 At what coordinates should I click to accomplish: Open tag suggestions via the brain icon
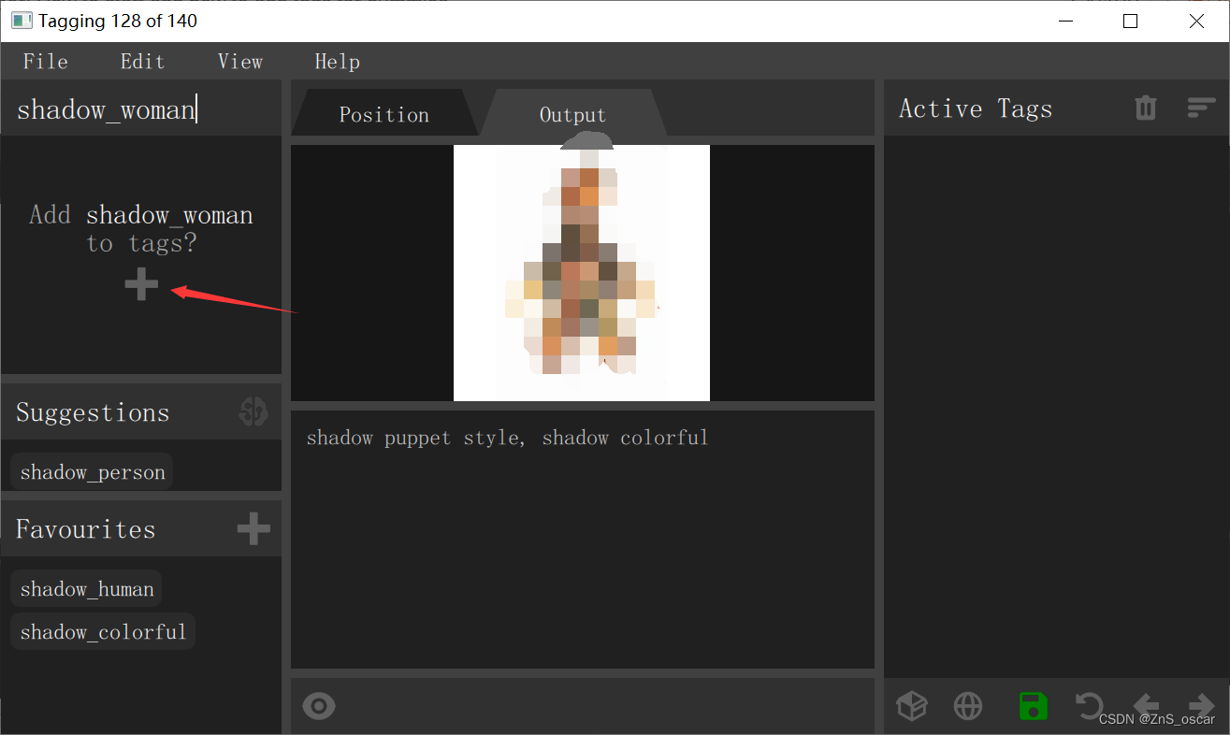(x=252, y=411)
